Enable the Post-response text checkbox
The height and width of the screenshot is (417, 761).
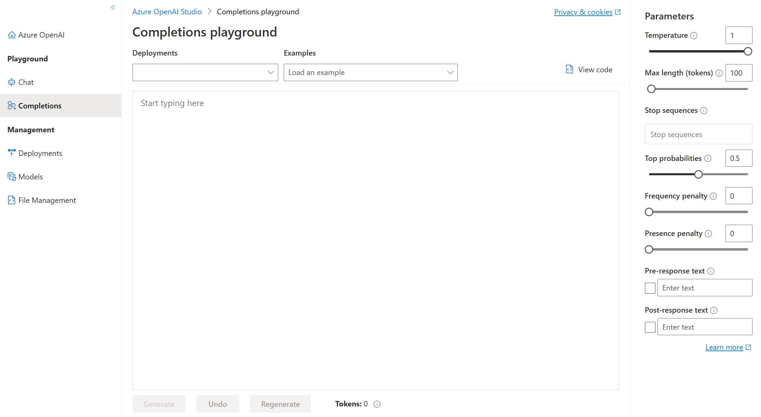[650, 327]
